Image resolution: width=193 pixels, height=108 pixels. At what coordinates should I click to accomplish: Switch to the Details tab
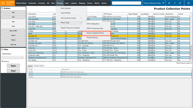(x=30, y=66)
